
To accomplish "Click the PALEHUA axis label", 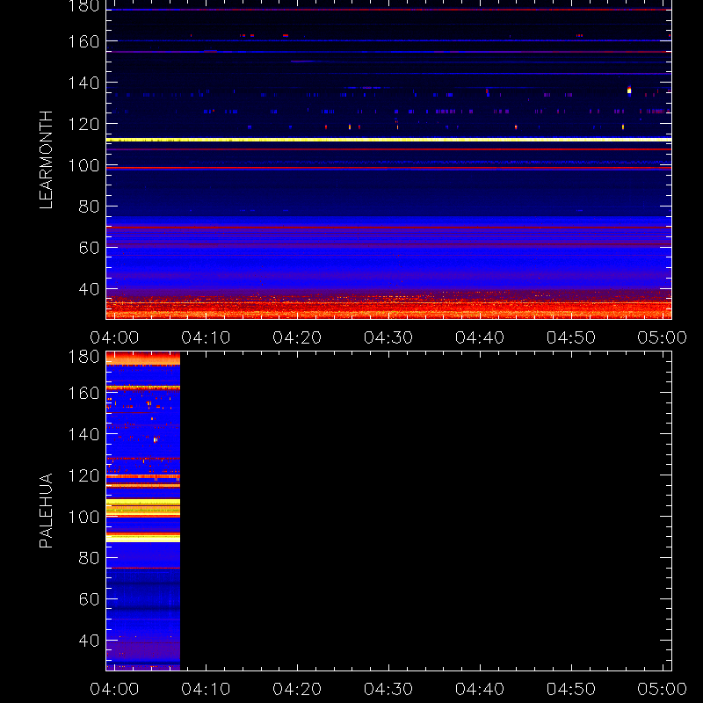I will 46,511.
